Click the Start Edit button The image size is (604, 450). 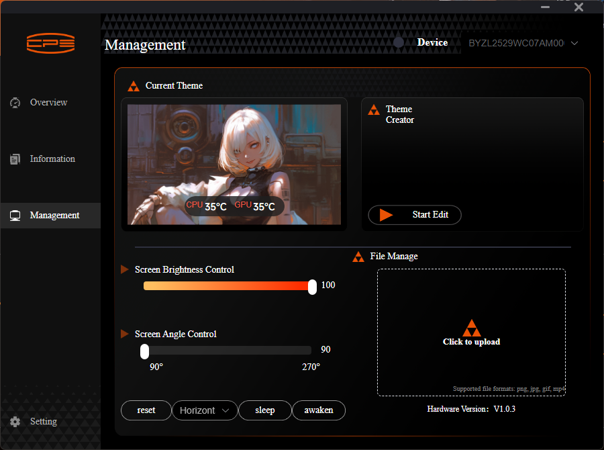[415, 215]
